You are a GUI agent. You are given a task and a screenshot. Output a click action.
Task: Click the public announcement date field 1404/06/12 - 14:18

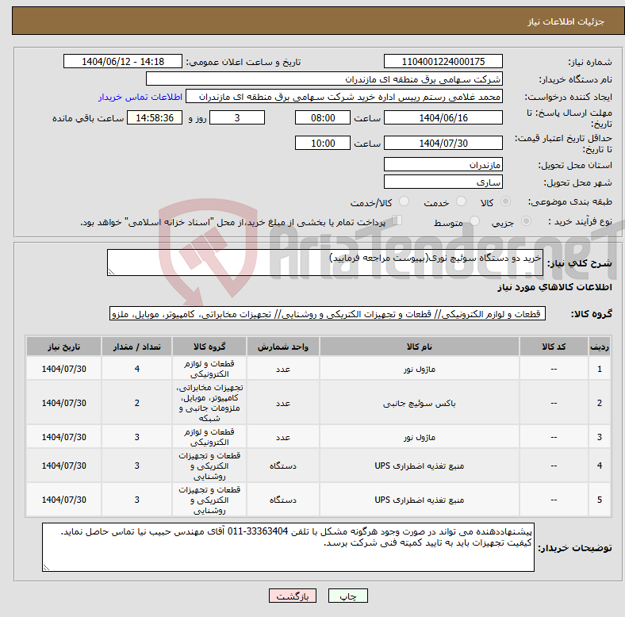(x=123, y=61)
